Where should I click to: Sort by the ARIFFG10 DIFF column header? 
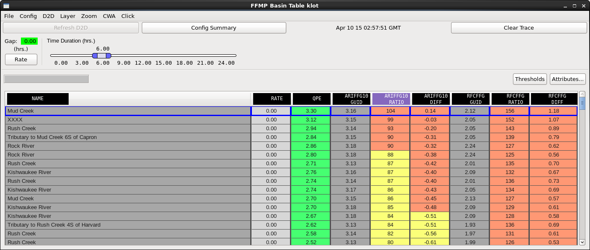(x=431, y=99)
